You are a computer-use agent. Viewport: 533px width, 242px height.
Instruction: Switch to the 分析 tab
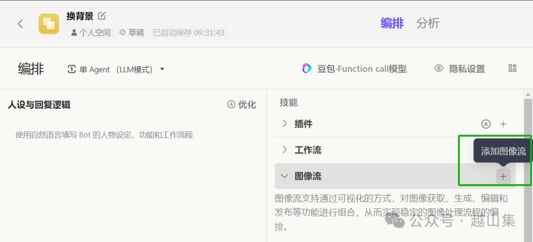[428, 24]
